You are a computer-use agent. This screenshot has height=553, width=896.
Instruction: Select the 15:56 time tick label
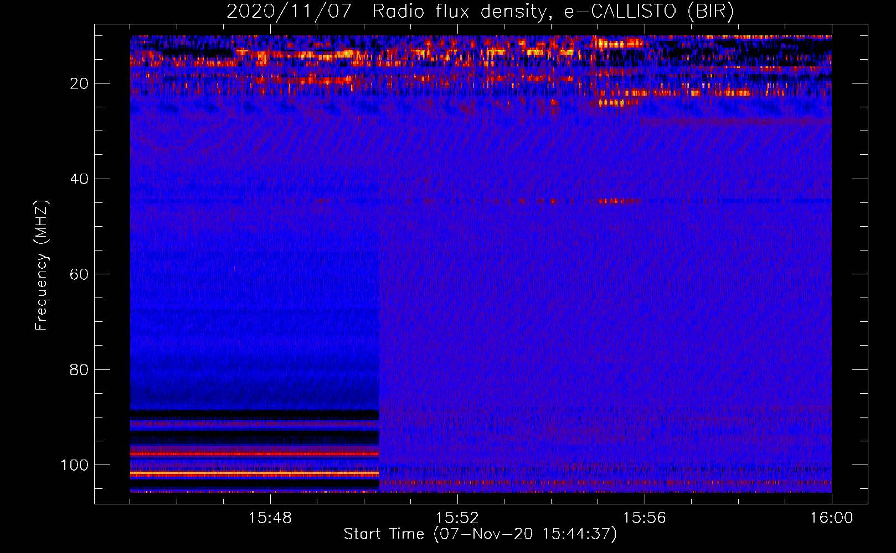644,518
